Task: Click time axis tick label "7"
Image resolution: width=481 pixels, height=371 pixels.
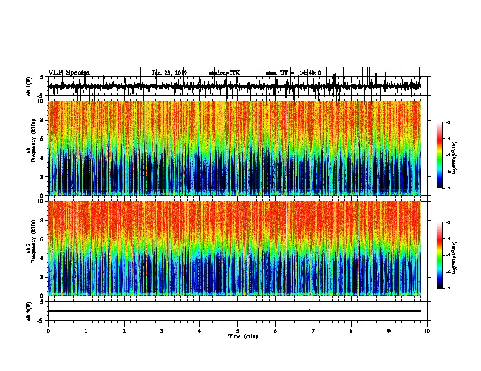Action: (x=313, y=331)
